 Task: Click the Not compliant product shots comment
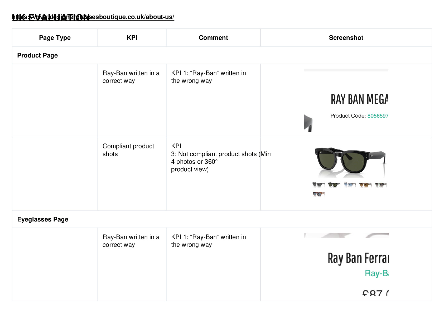coord(221,158)
